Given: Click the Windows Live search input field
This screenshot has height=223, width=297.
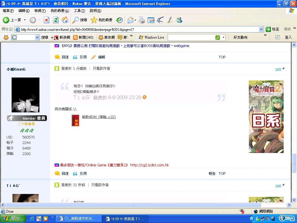Looking at the screenshot, I should pyautogui.click(x=191, y=37).
